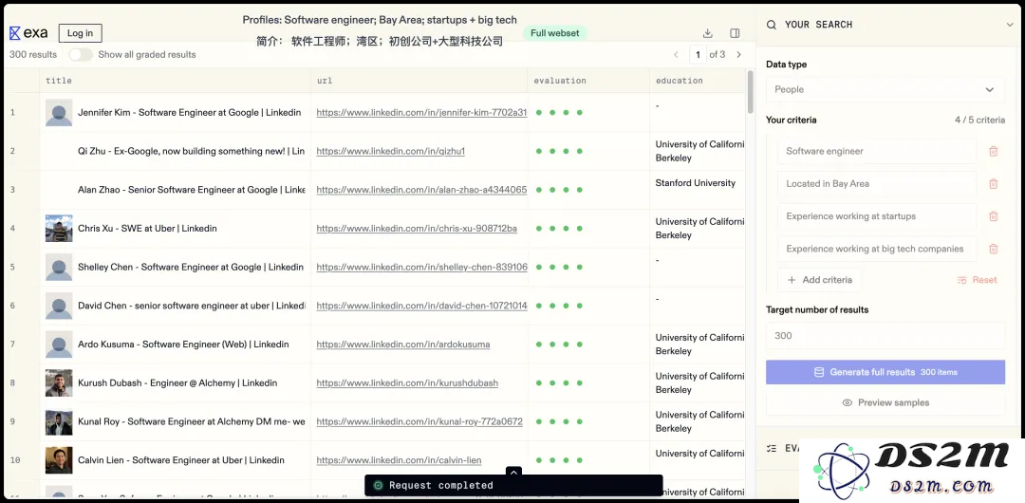Remove Experience working at startups criterion
The height and width of the screenshot is (503, 1025).
[x=994, y=216]
